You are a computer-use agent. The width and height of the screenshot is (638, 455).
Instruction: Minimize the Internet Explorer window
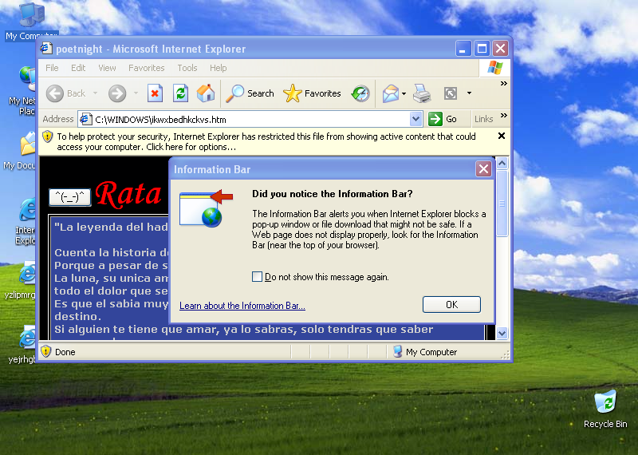[x=463, y=49]
